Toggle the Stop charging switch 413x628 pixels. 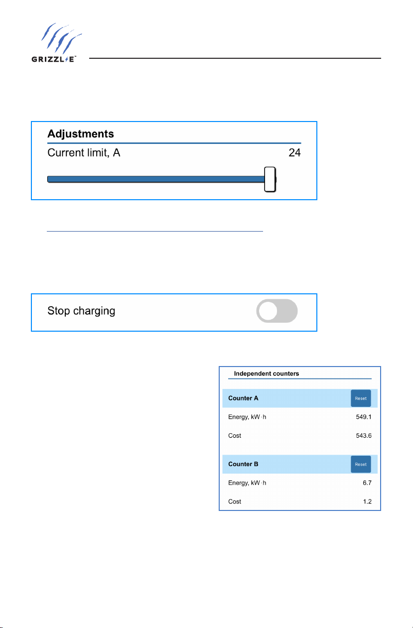click(x=276, y=312)
